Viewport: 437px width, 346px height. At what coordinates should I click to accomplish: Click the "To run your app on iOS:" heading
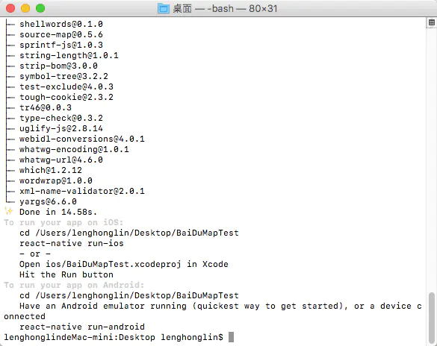coord(63,222)
